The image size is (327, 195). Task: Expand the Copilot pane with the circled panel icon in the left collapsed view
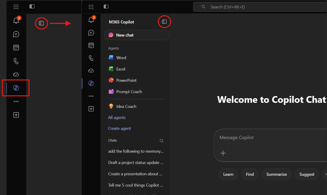click(x=41, y=23)
